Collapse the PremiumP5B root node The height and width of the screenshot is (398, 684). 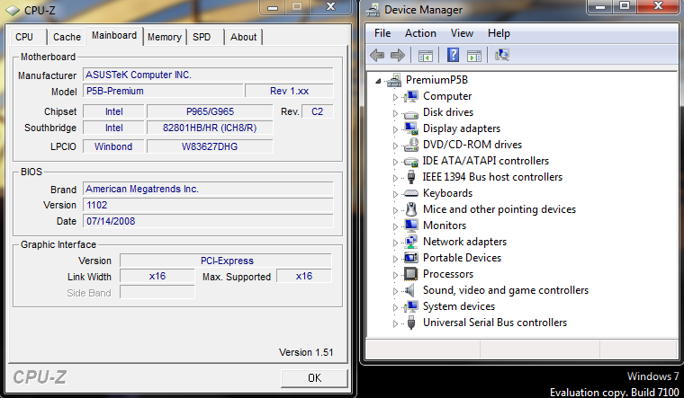378,81
